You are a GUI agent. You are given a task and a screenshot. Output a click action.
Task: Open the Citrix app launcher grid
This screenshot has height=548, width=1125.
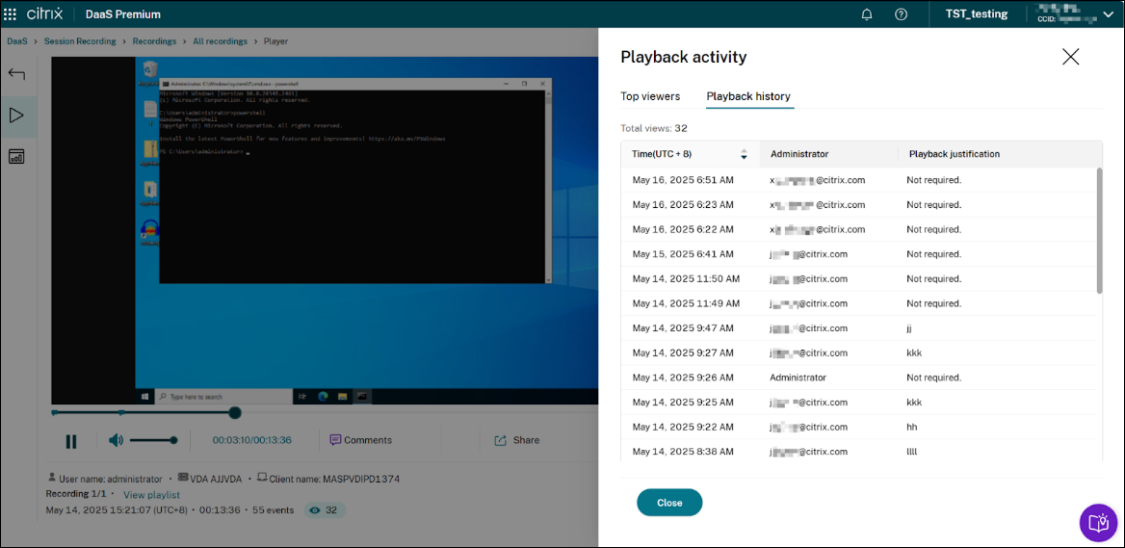click(11, 13)
